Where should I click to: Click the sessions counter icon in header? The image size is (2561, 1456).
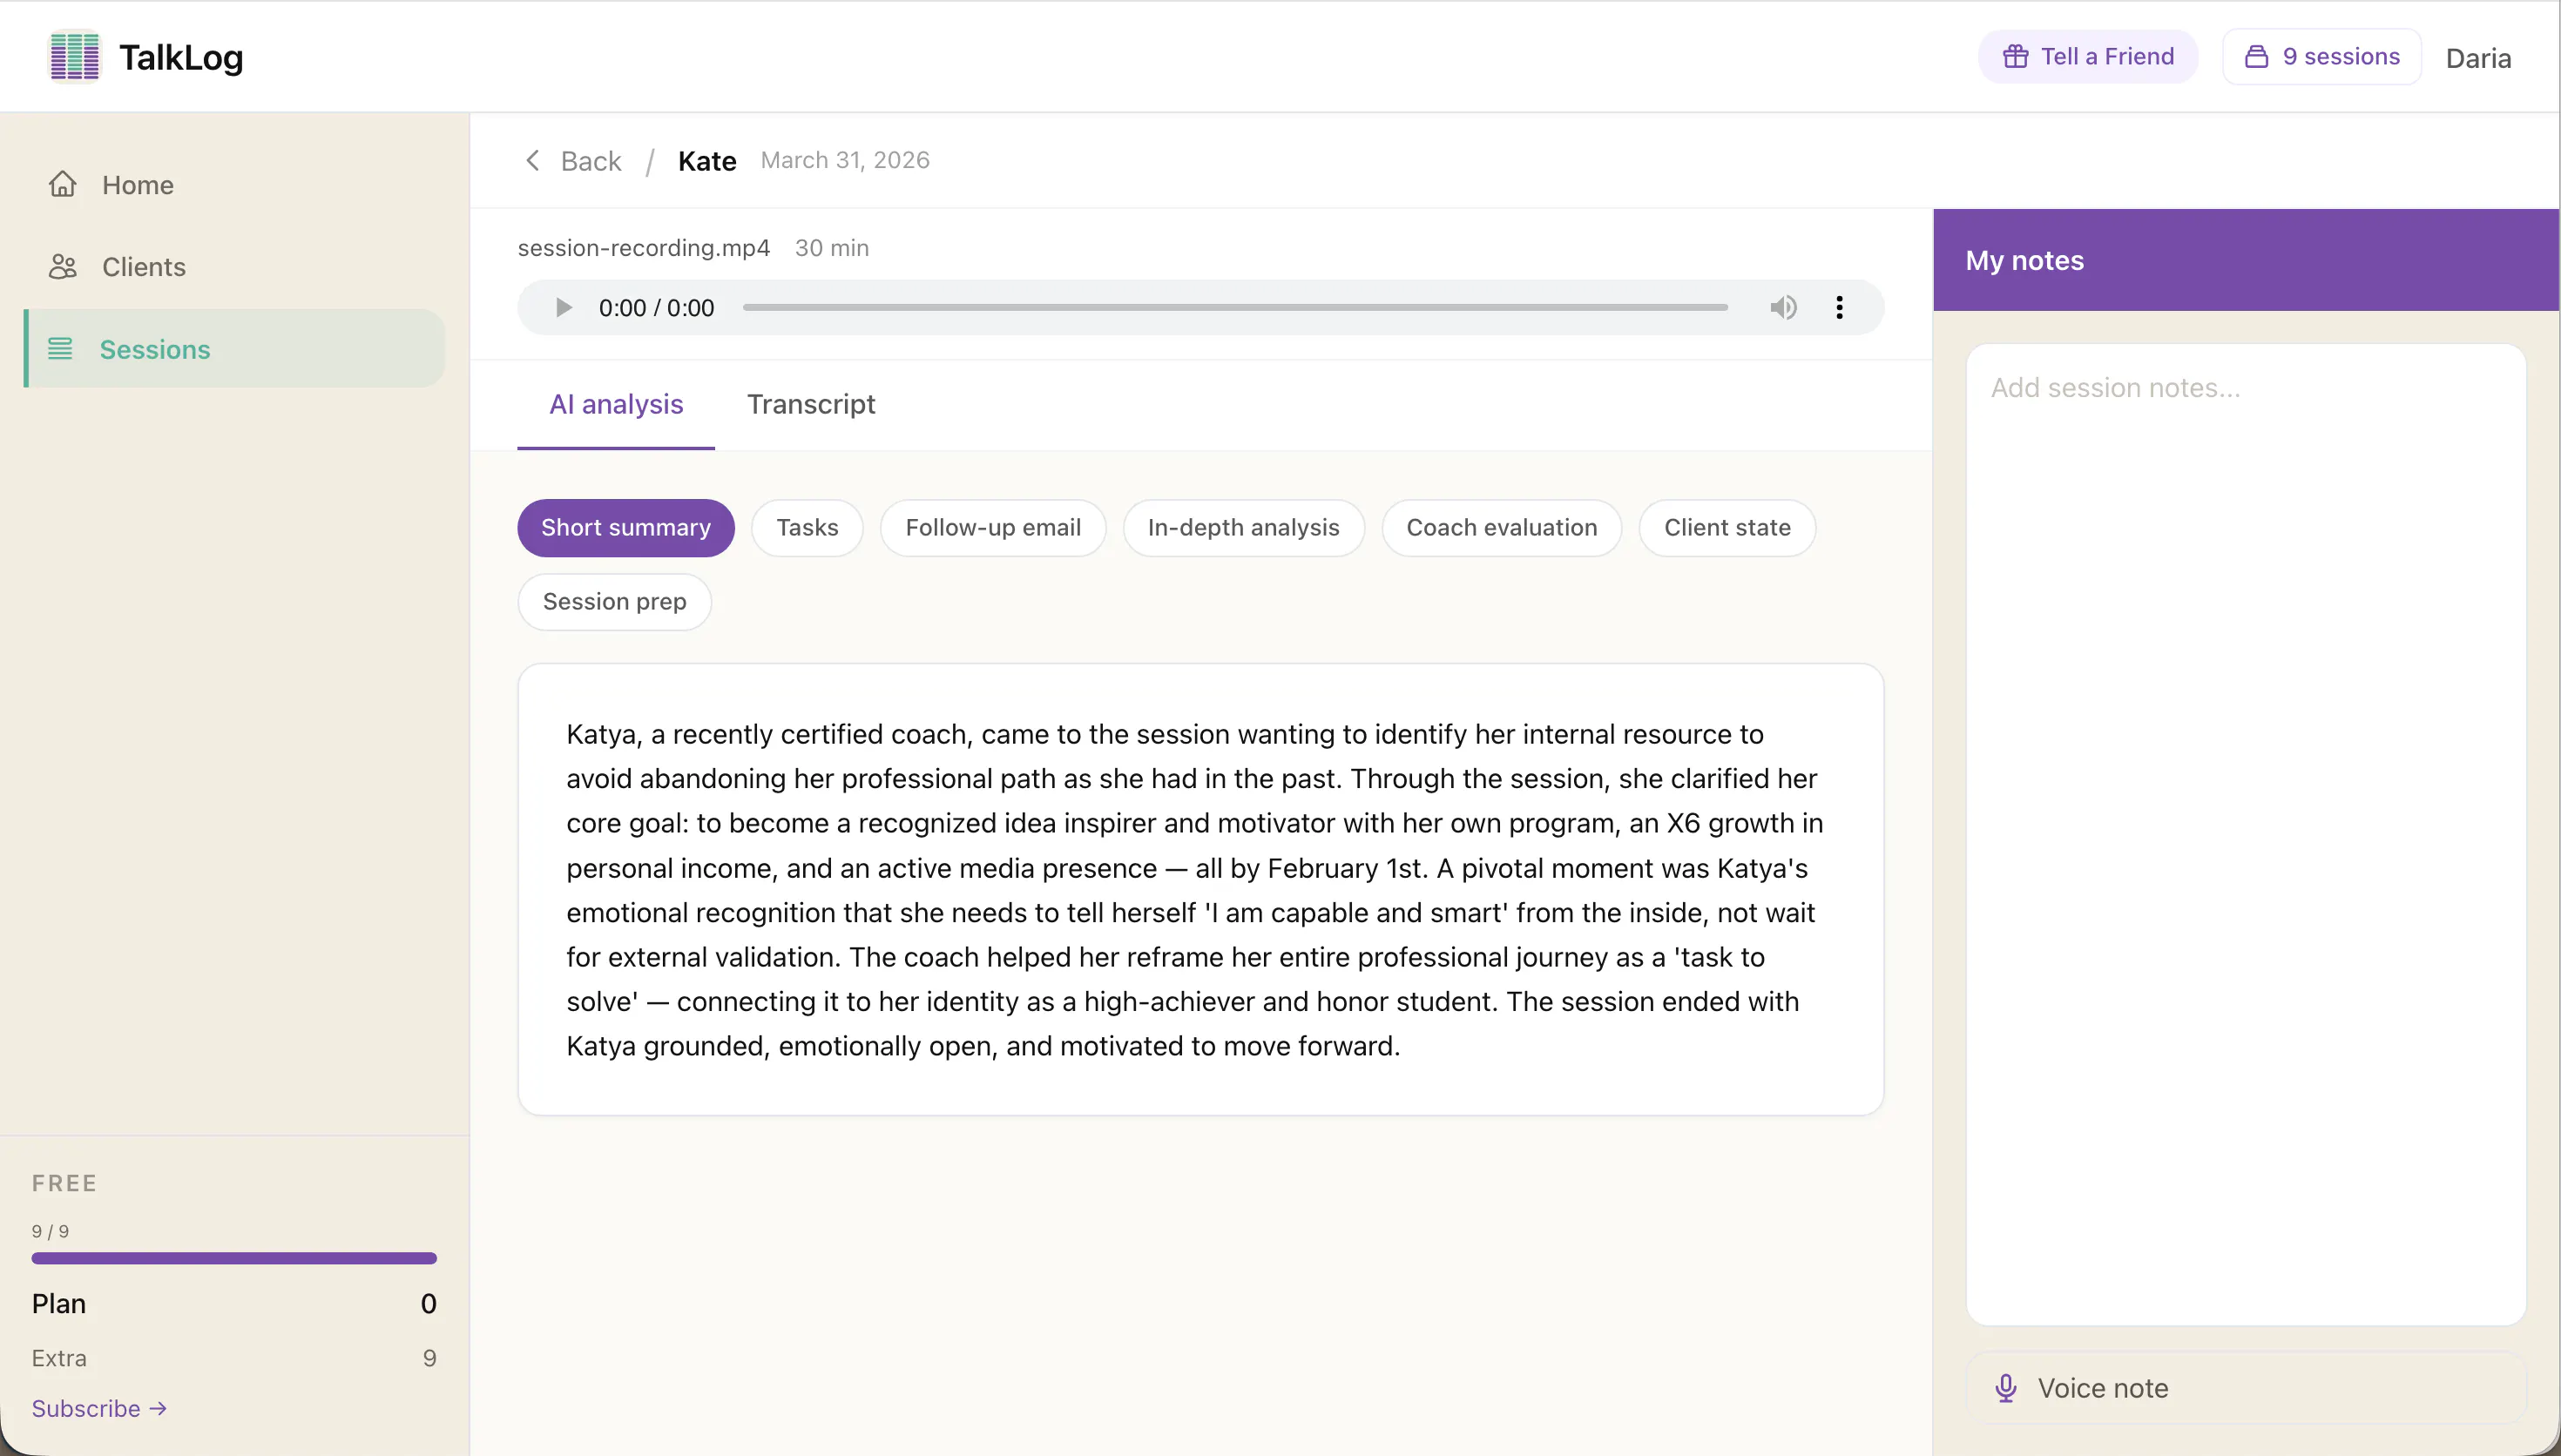click(x=2256, y=57)
